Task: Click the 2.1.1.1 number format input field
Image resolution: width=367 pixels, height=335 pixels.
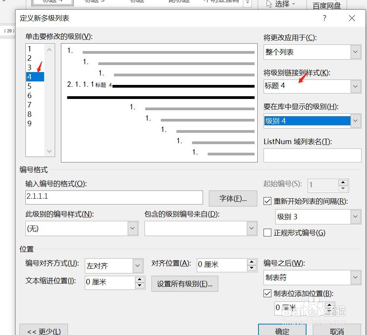Action: coord(113,198)
